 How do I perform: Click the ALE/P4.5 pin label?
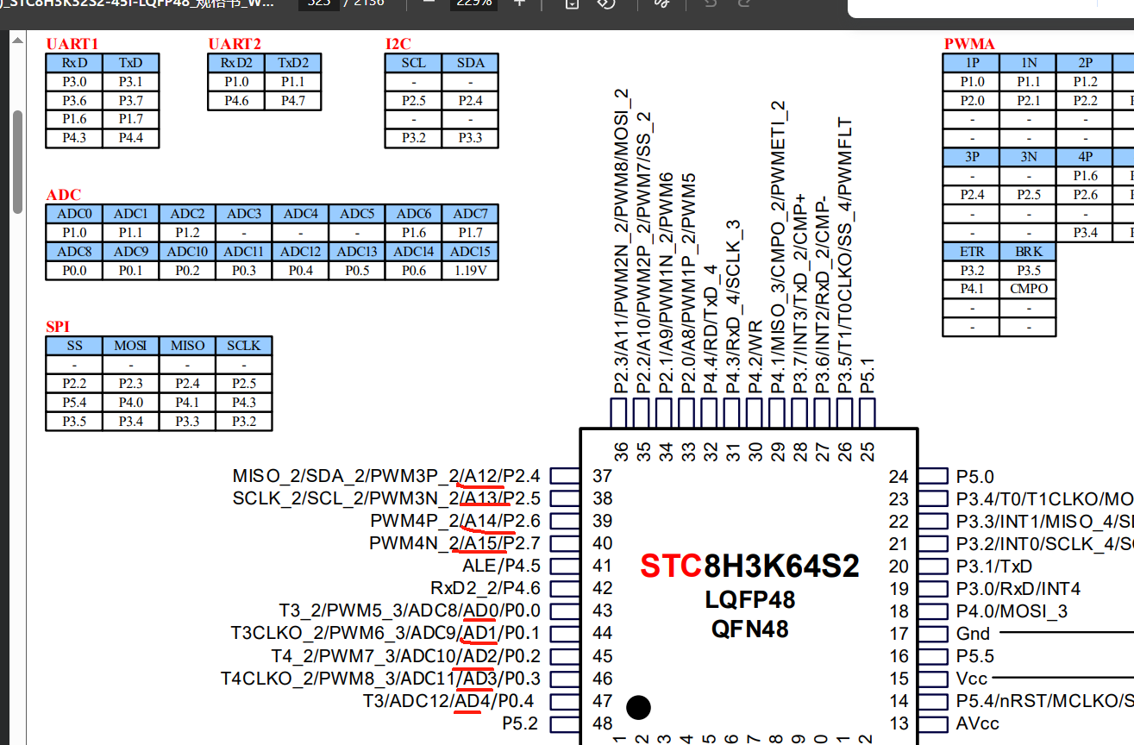502,566
